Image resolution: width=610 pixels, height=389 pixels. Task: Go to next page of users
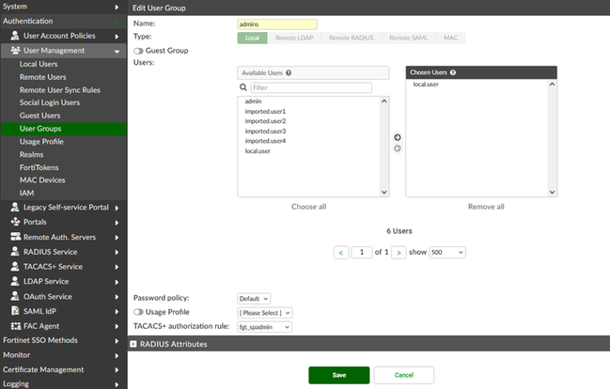(399, 253)
